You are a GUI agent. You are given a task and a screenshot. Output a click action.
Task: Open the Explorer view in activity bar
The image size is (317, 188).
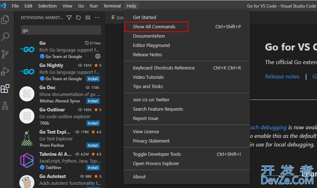(5, 20)
